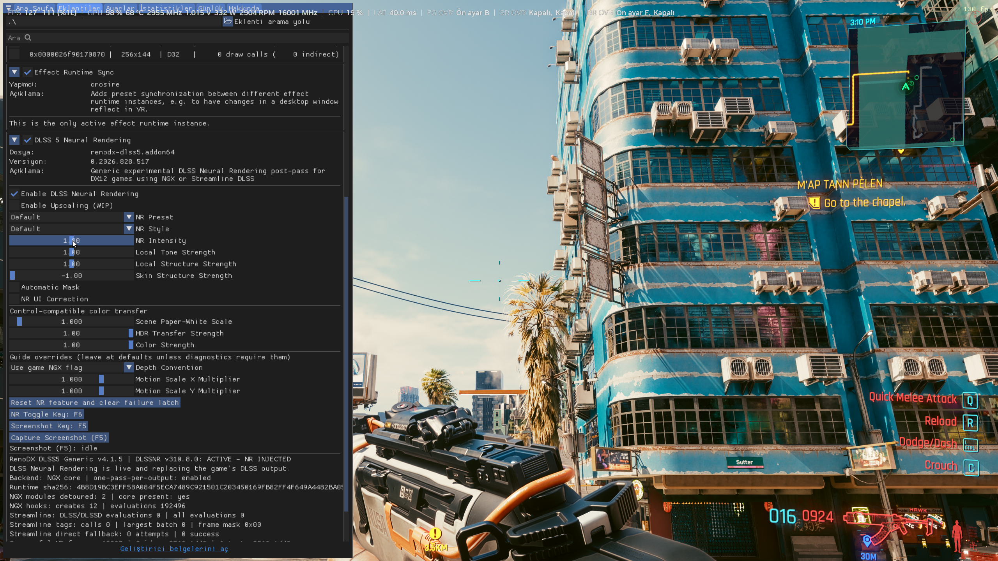The image size is (998, 561).
Task: Collapse the DLSS 5 Neural Rendering section
Action: (x=14, y=140)
